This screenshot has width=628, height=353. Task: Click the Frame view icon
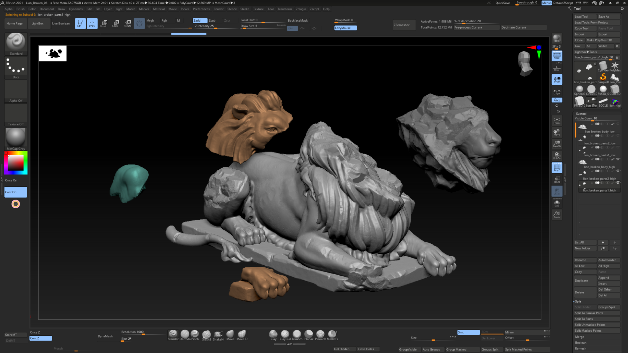pos(557,120)
